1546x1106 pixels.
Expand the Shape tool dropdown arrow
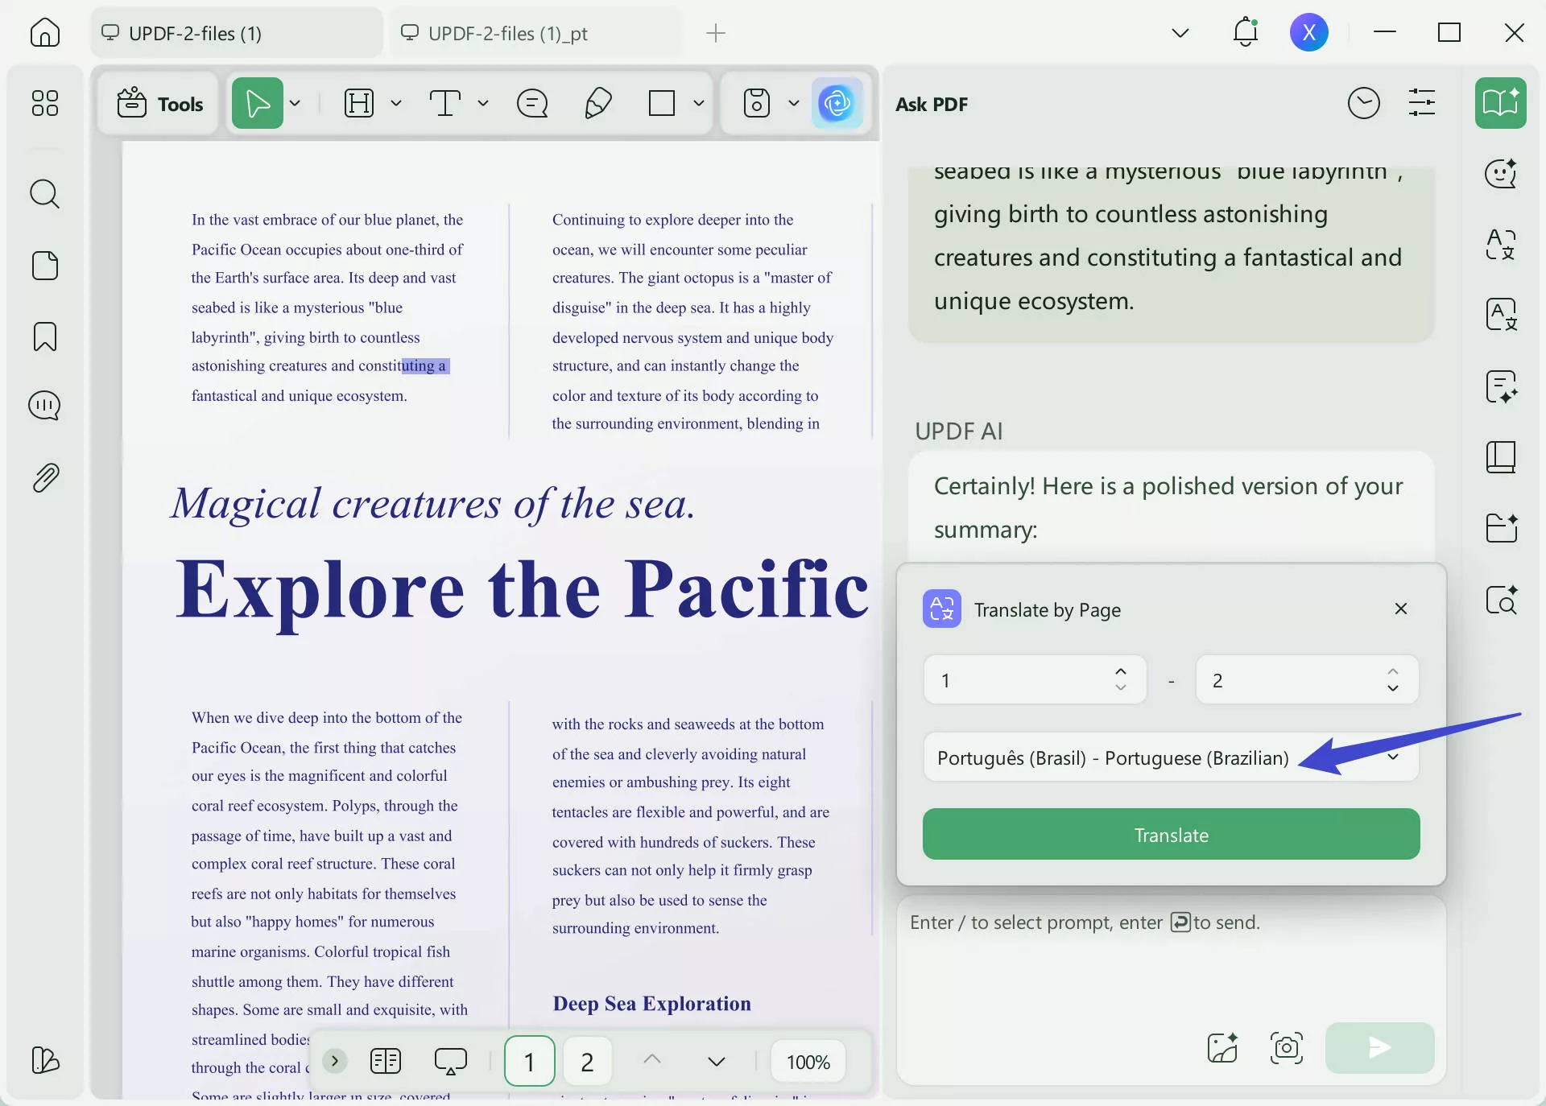(x=699, y=103)
